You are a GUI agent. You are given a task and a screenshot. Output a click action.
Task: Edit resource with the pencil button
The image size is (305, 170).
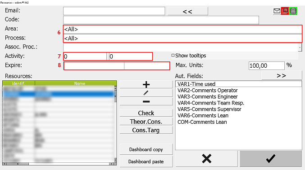(x=146, y=93)
